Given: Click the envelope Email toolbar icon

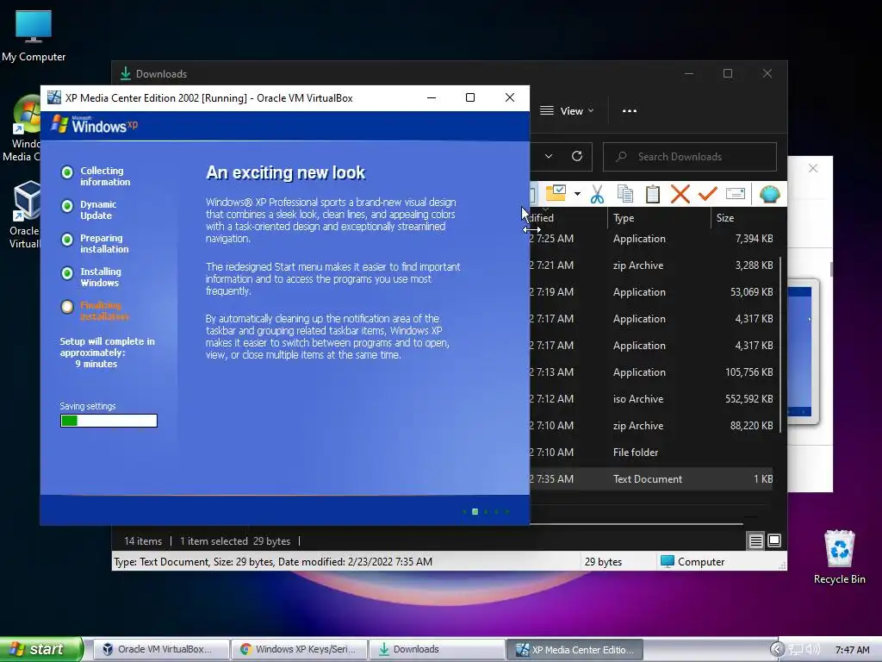Looking at the screenshot, I should (736, 194).
